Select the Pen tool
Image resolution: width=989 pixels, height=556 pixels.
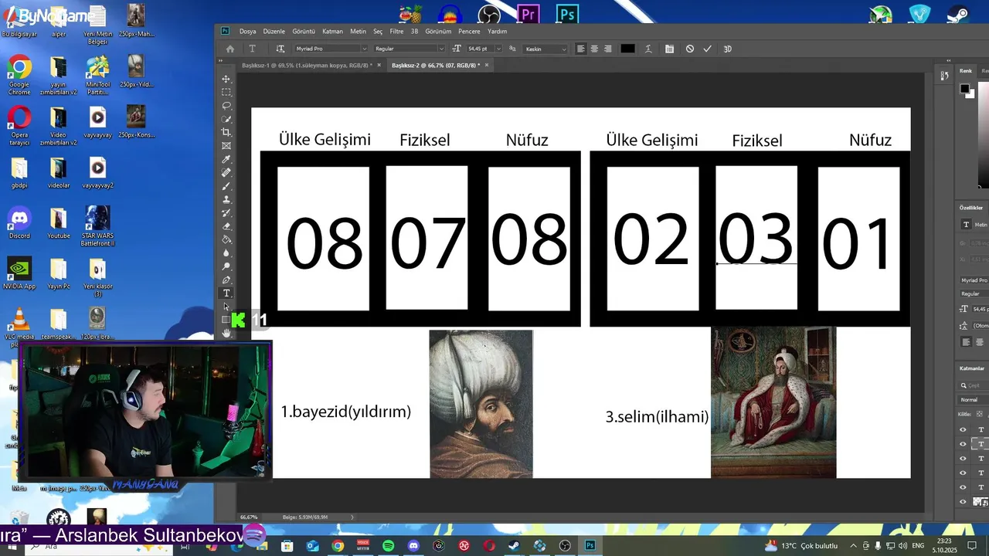tap(226, 280)
